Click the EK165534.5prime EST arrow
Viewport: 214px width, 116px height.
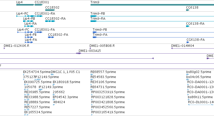(26, 115)
